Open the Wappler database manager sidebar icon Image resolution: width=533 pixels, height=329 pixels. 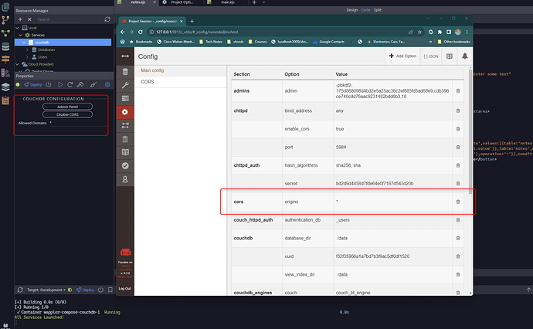tap(5, 46)
